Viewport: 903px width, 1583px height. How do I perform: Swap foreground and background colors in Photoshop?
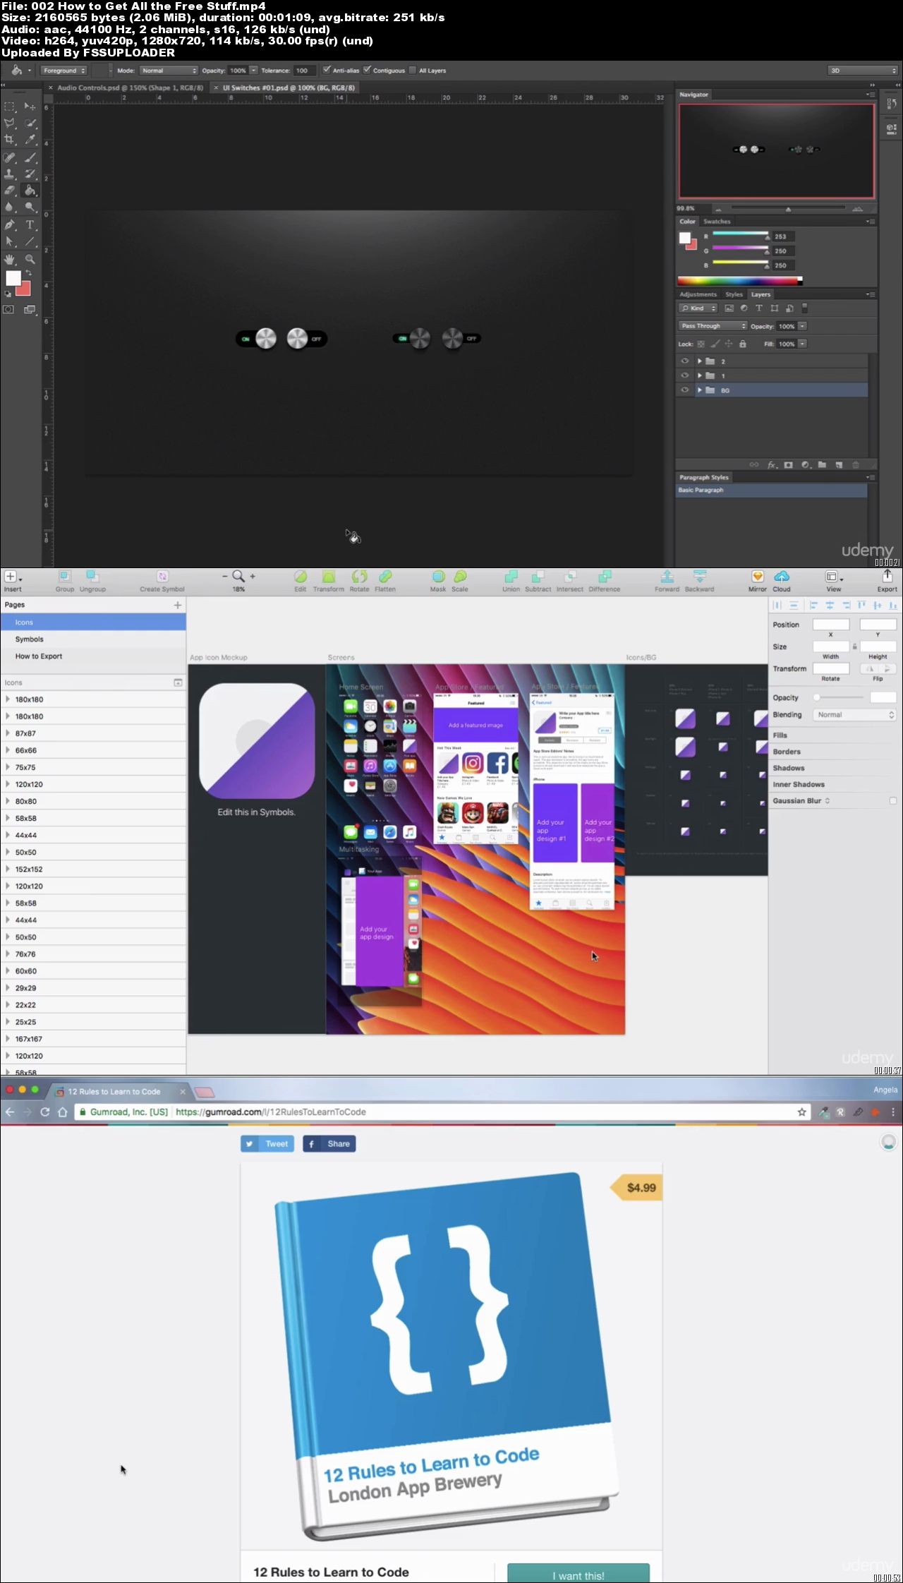tap(29, 272)
